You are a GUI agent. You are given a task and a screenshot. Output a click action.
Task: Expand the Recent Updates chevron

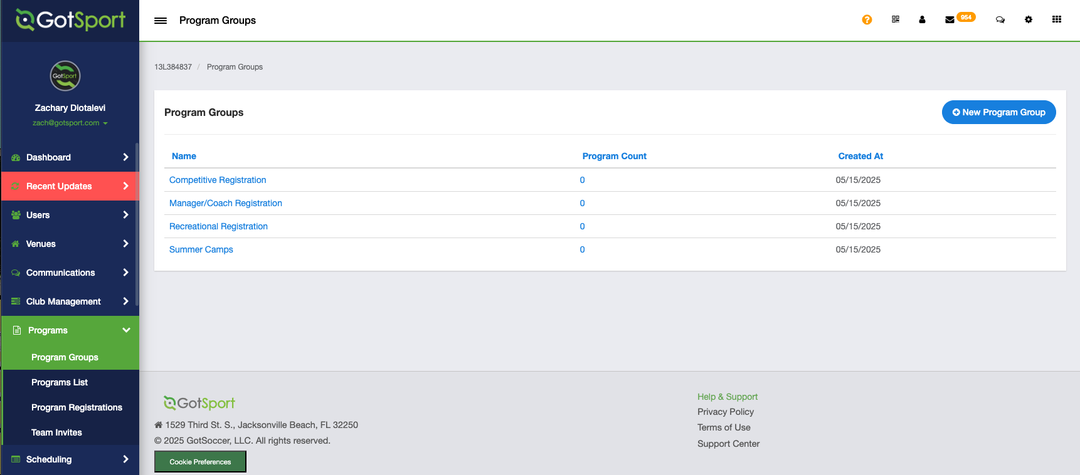(125, 186)
